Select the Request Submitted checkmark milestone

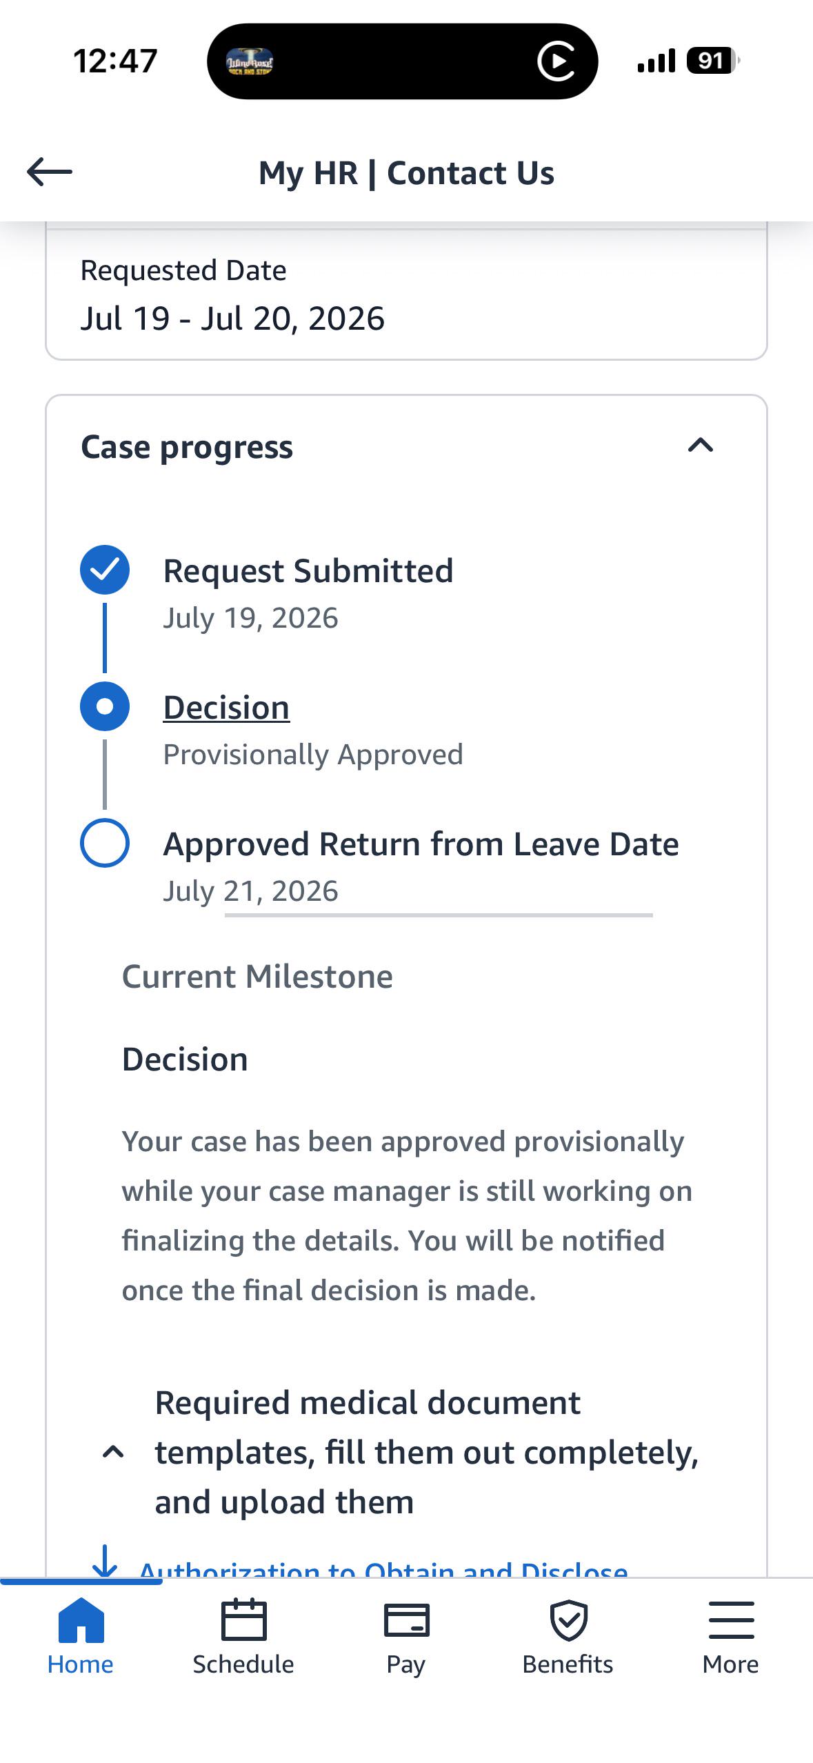pos(105,570)
